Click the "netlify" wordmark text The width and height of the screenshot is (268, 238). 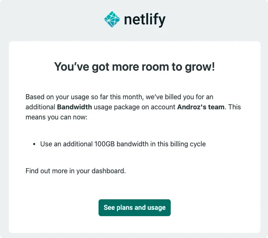(144, 19)
